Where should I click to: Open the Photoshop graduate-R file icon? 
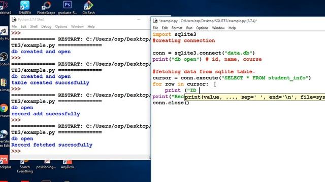(68, 8)
